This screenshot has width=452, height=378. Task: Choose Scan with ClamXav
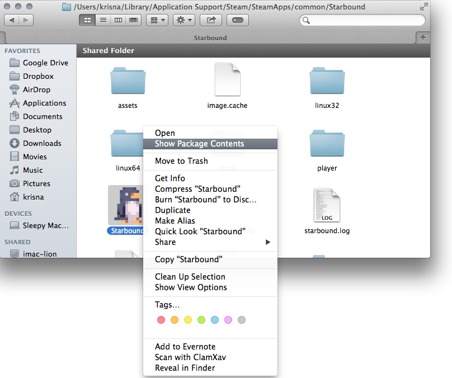[x=210, y=357]
